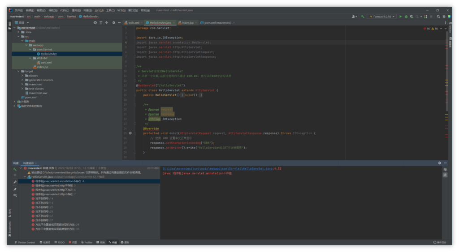Collapse the WEB-INF folder
This screenshot has width=459, height=252.
30,58
